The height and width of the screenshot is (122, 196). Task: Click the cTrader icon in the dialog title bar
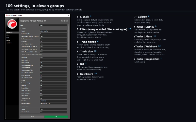7,15
